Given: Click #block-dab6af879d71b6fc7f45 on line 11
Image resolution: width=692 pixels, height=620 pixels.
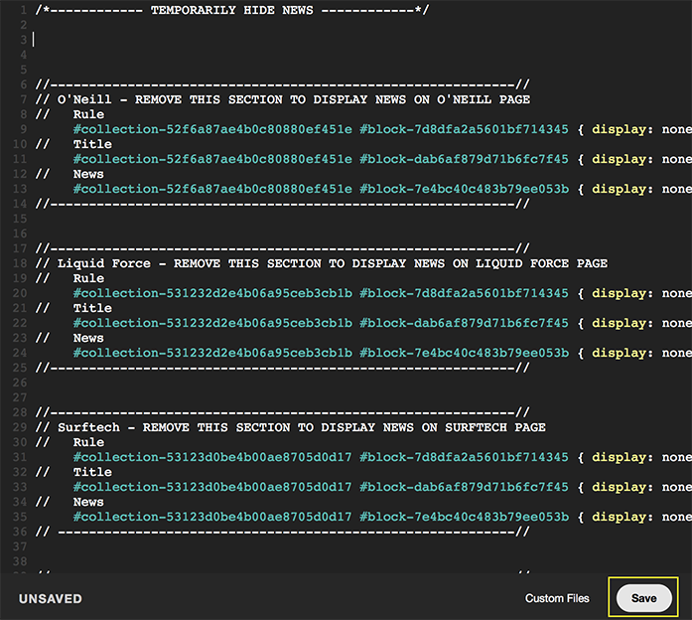Looking at the screenshot, I should coord(464,159).
